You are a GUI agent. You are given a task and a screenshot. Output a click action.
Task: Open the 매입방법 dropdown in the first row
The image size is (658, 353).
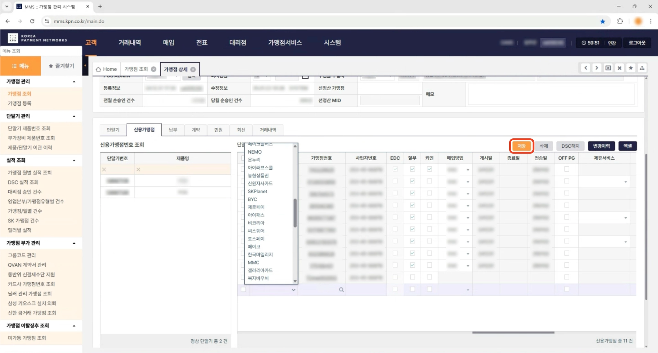pyautogui.click(x=467, y=170)
